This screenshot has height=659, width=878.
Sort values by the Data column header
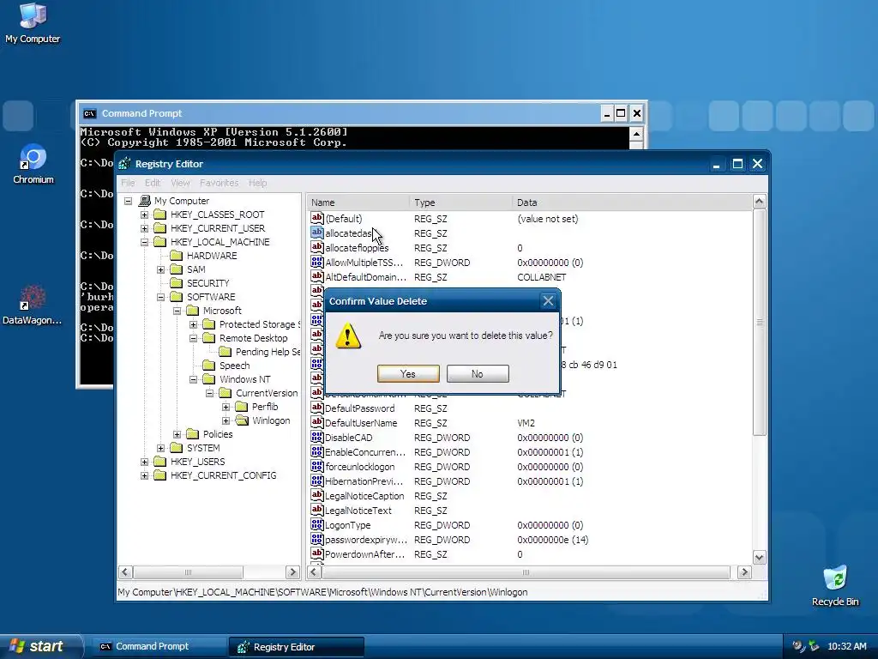pyautogui.click(x=632, y=203)
